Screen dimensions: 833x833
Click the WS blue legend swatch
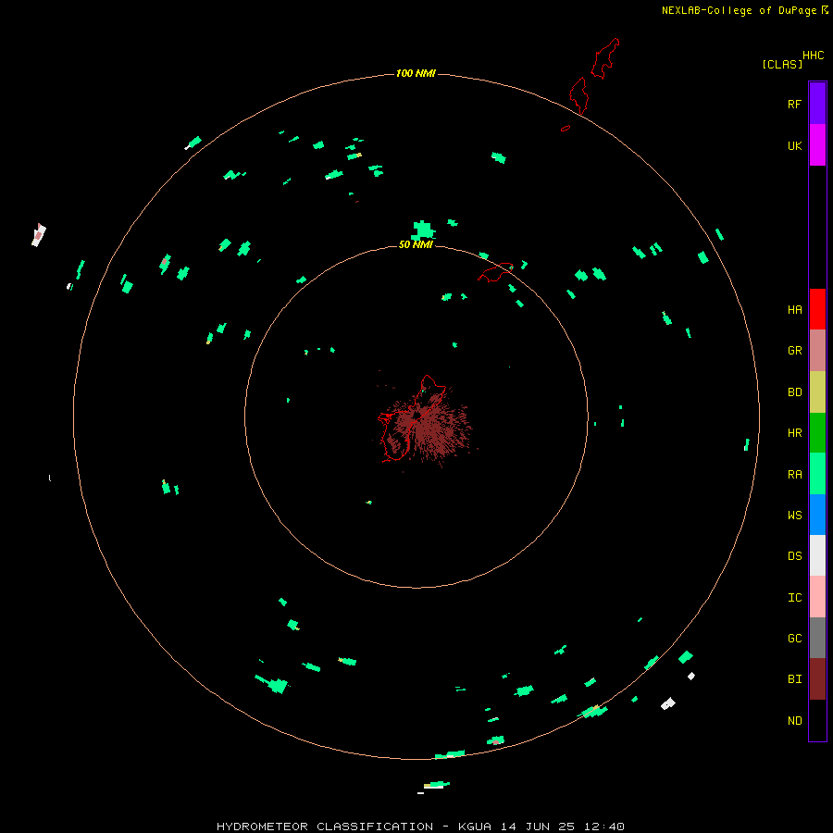coord(817,515)
